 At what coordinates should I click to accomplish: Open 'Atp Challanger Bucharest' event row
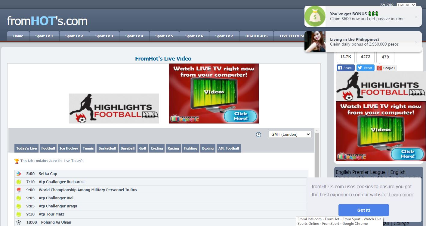tap(161, 182)
